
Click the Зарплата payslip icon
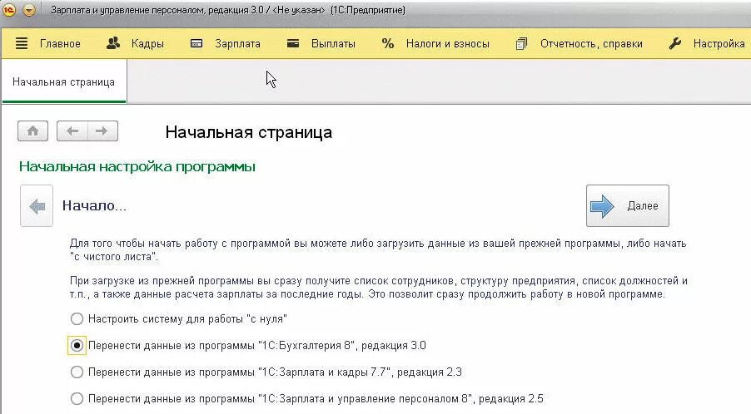click(x=196, y=43)
